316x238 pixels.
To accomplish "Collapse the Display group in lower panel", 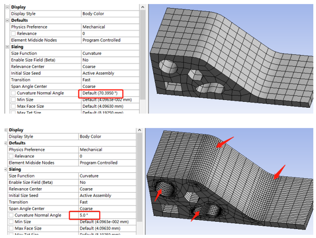I will click(x=5, y=130).
